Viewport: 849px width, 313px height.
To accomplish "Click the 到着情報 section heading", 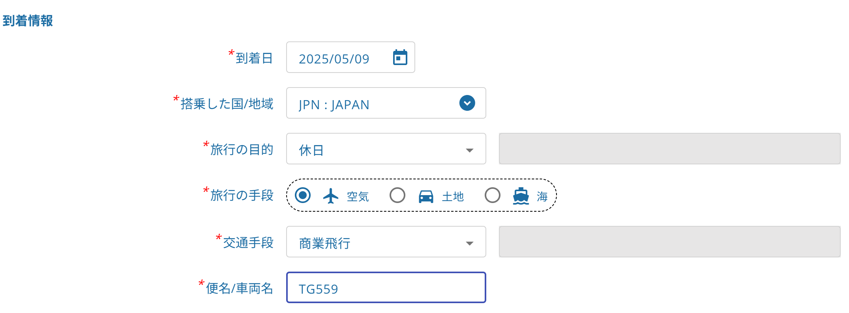I will (x=28, y=20).
